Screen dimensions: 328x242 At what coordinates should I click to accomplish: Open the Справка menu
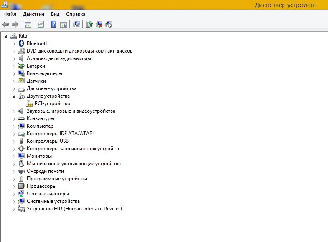76,14
